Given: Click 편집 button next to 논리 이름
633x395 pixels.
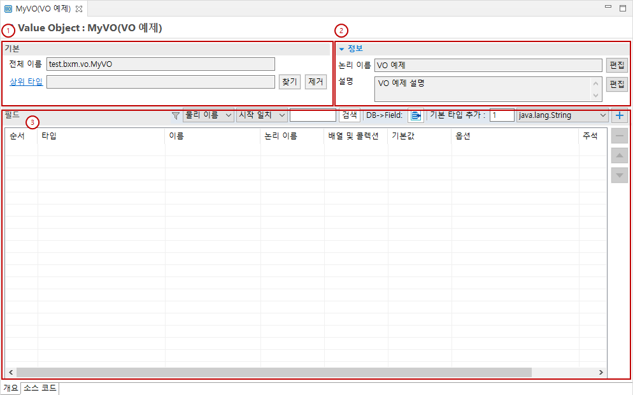Looking at the screenshot, I should click(616, 65).
